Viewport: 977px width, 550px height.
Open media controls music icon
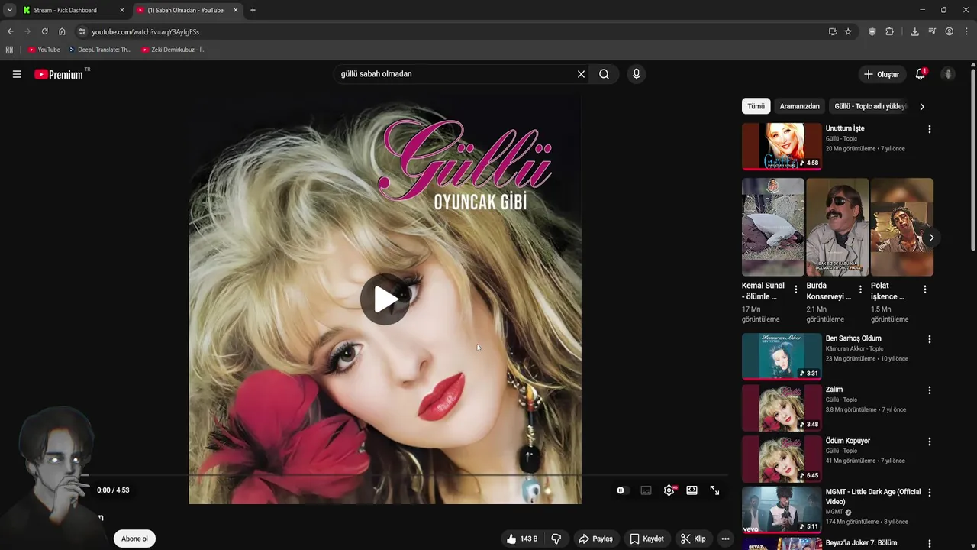[x=932, y=31]
